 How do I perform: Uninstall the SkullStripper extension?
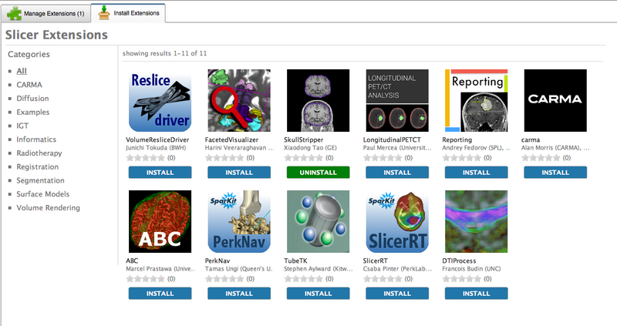click(317, 172)
